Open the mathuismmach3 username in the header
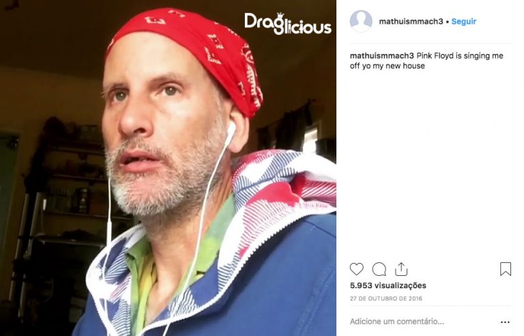Viewport: 524px width, 336px height. [411, 21]
